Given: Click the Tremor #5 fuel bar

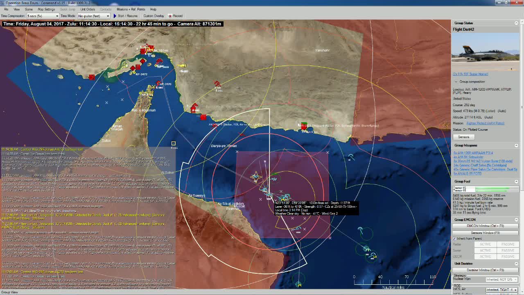Looking at the screenshot, I should (497, 188).
